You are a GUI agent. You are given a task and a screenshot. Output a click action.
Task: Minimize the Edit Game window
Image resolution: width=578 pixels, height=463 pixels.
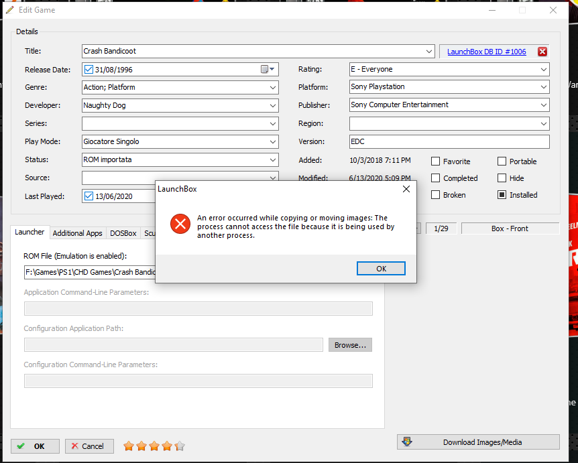(x=492, y=10)
